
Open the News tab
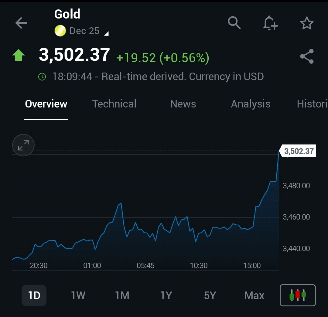tap(183, 104)
